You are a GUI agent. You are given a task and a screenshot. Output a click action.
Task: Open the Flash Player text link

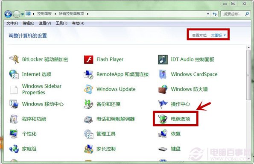click(110, 59)
